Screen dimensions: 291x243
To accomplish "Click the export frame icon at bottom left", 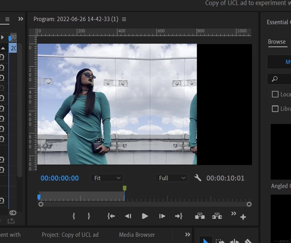I will (x=11, y=221).
